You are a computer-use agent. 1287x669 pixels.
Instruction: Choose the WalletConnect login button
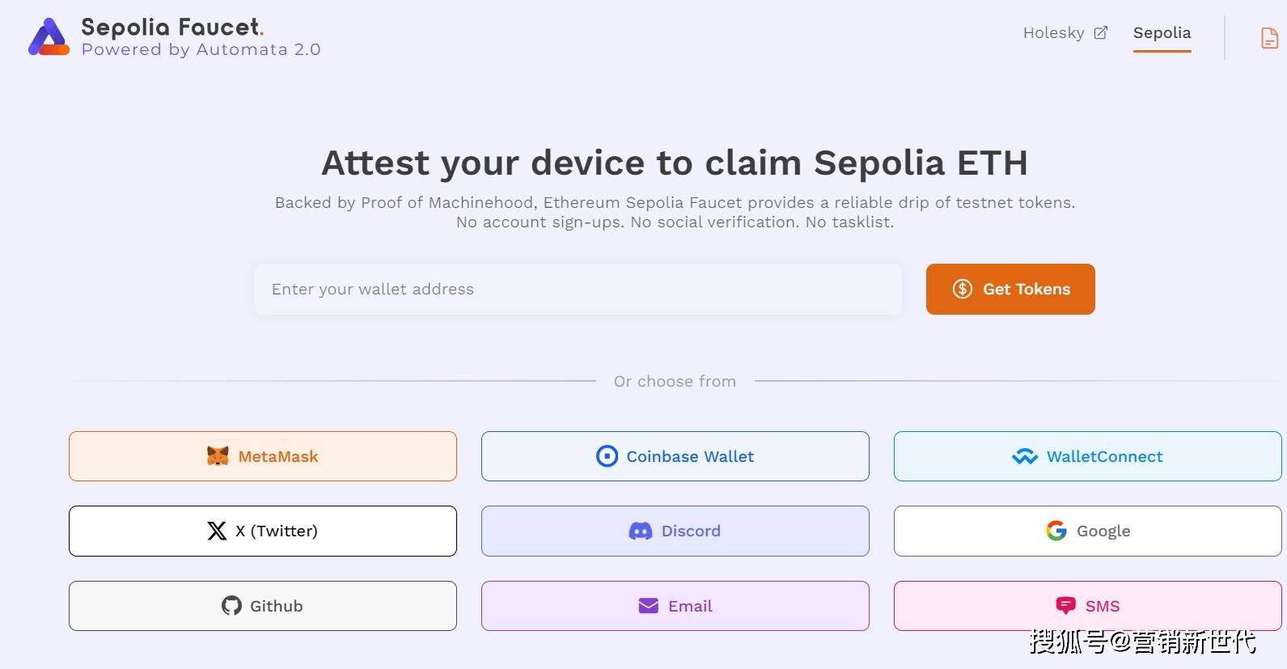pyautogui.click(x=1087, y=456)
